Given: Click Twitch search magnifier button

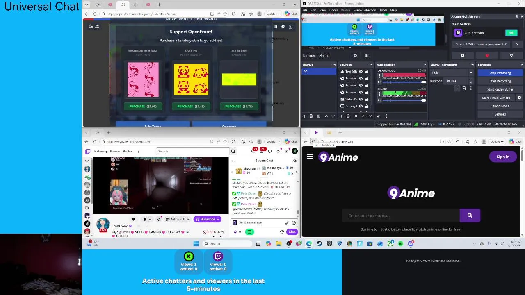Looking at the screenshot, I should [233, 151].
